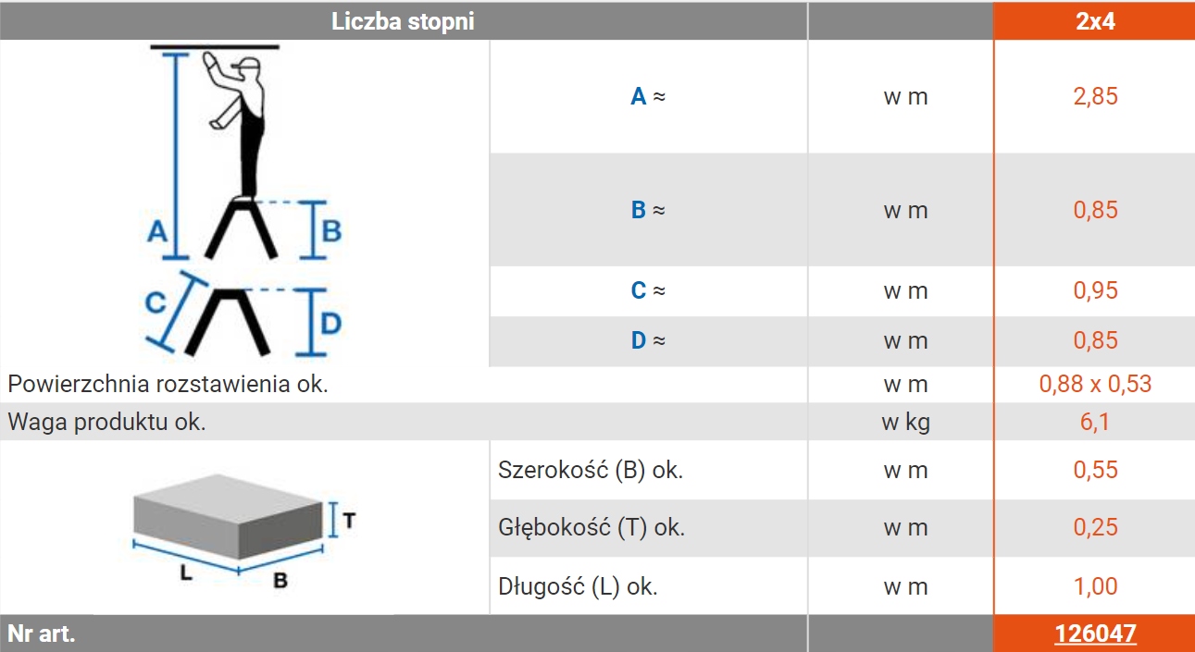This screenshot has height=652, width=1195.
Task: Select the orange 2x4 column header
Action: 1095,21
